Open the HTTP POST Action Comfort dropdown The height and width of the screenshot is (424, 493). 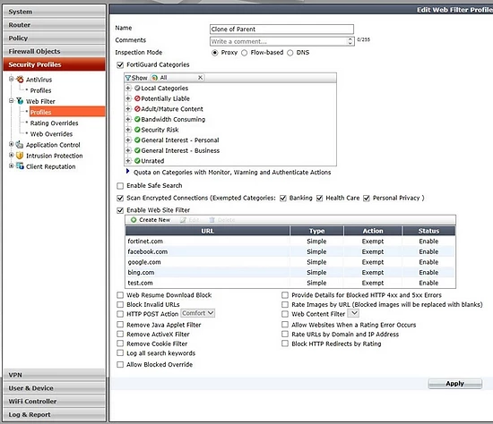198,313
